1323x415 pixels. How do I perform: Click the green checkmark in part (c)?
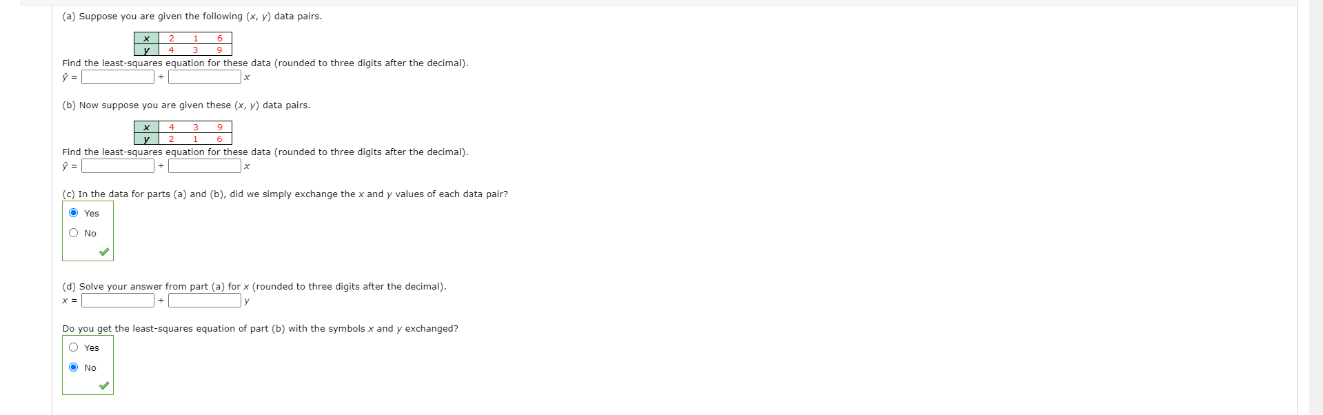coord(104,252)
